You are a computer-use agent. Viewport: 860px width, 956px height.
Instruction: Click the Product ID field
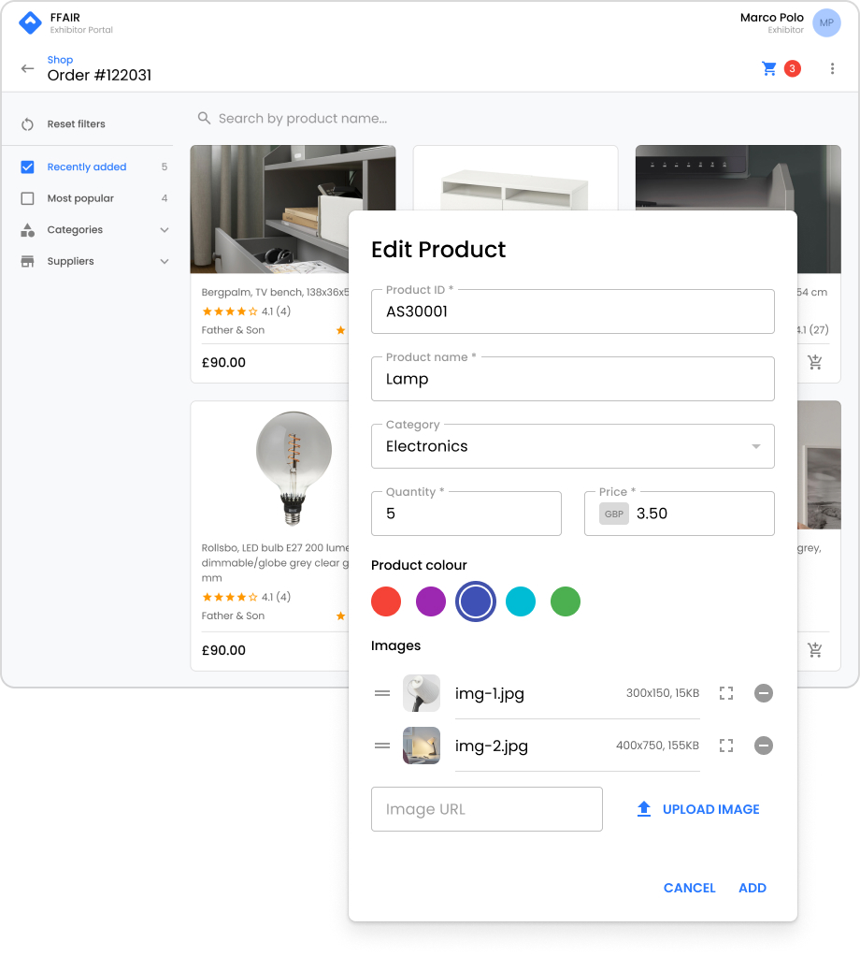(572, 311)
